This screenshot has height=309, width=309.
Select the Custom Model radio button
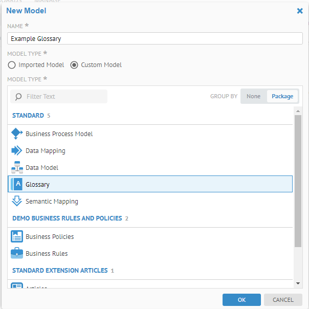(74, 65)
